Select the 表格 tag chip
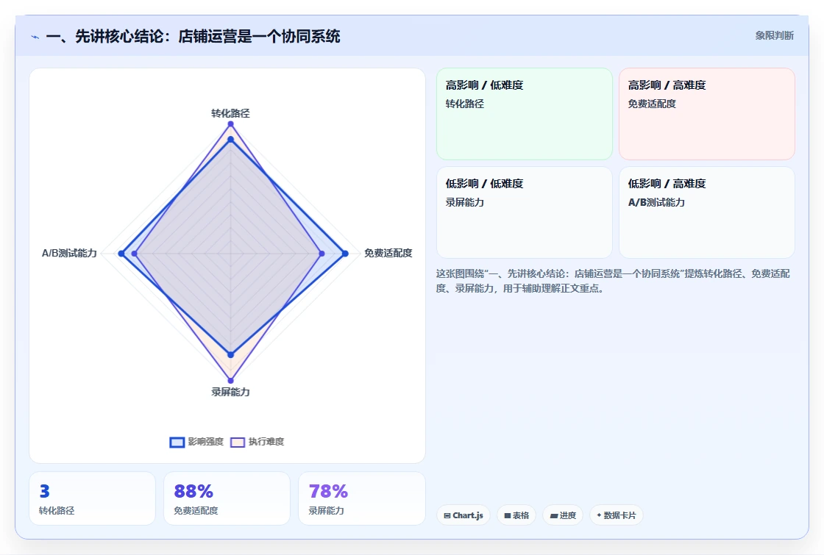 [516, 515]
